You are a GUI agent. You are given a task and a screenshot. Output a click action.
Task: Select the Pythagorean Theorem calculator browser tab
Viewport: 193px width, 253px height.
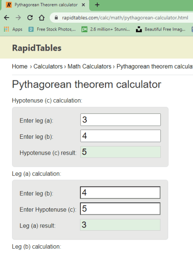point(46,5)
